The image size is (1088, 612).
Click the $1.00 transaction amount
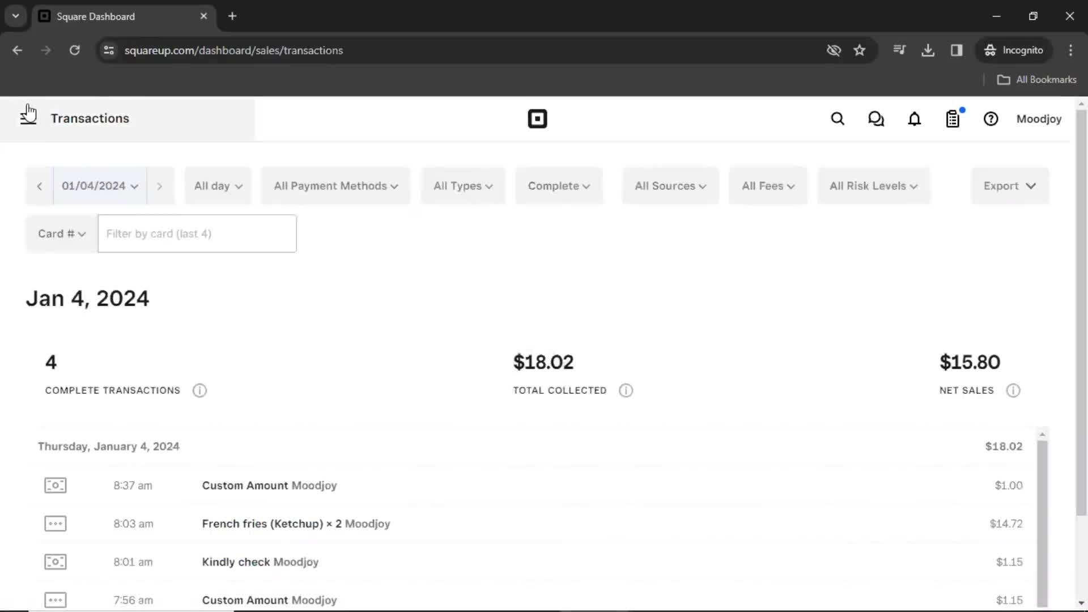[x=1009, y=486]
